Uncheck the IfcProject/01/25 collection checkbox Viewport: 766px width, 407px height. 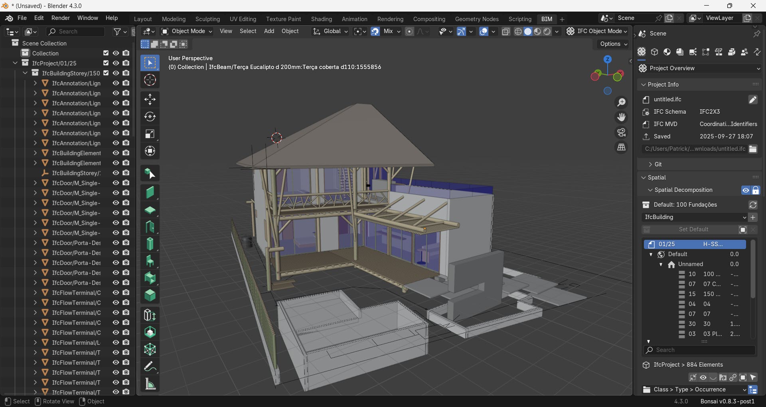(x=106, y=63)
